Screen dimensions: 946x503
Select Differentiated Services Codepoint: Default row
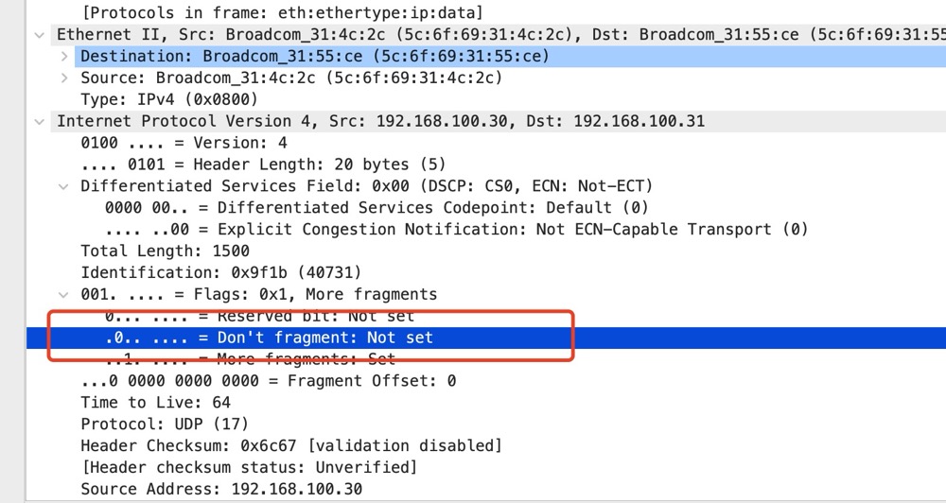point(378,208)
